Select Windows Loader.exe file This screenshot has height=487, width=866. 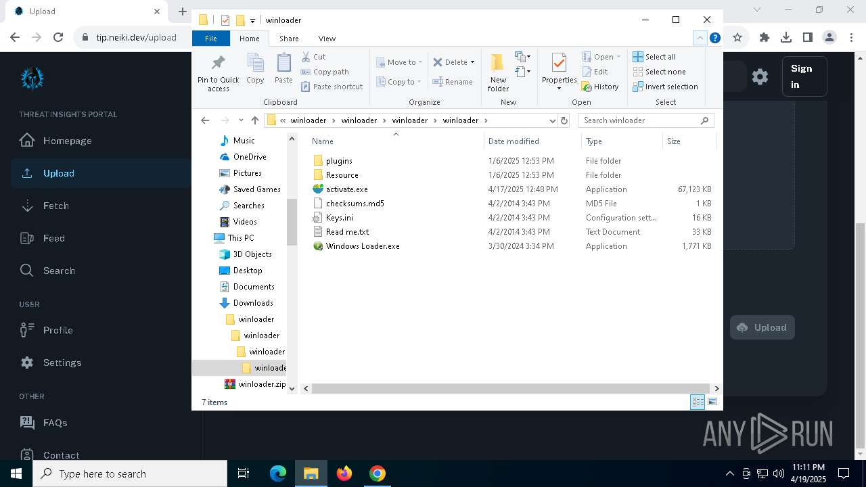tap(363, 246)
